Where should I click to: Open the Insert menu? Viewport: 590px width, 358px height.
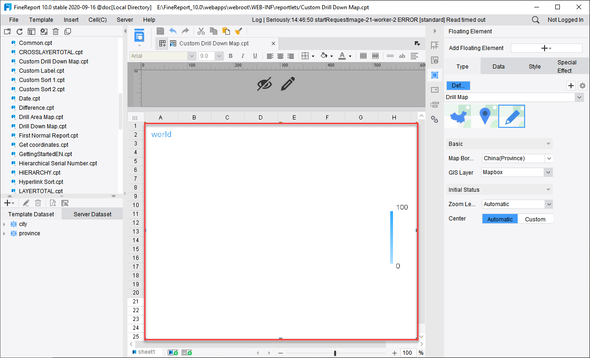tap(71, 20)
